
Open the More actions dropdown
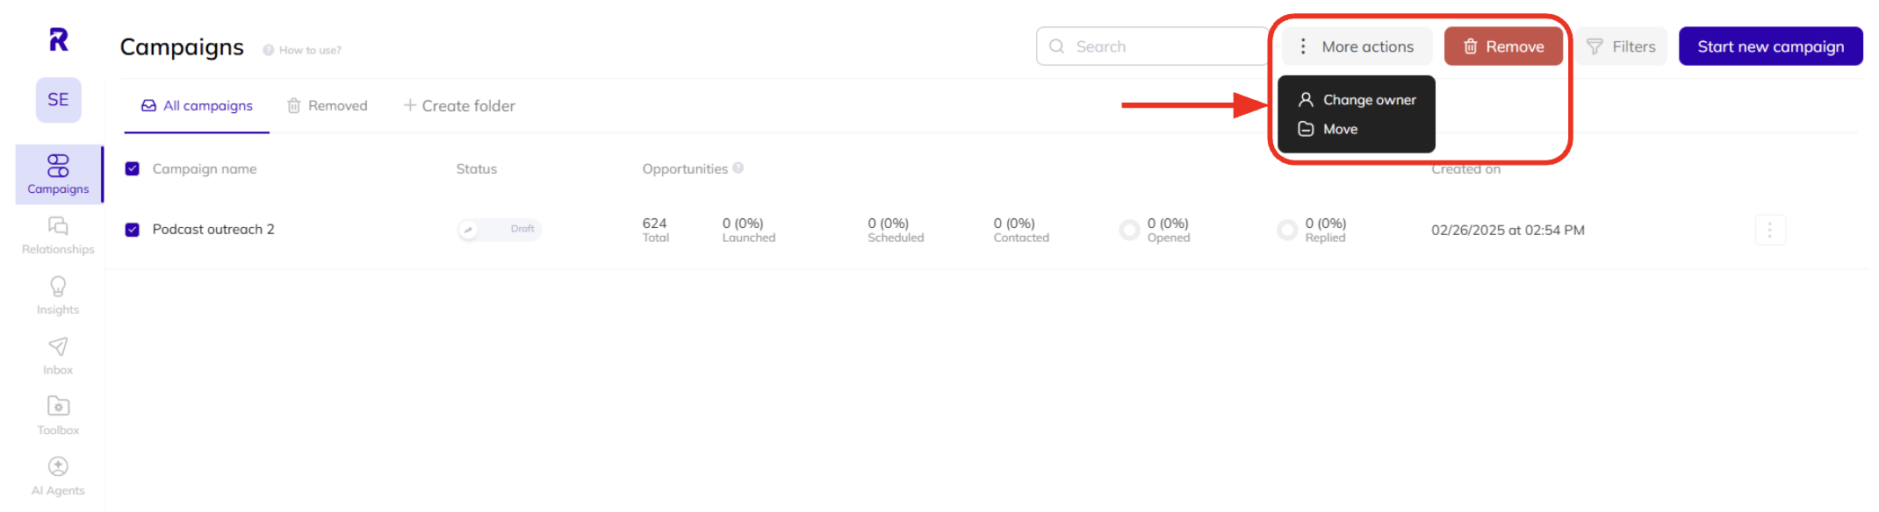(x=1356, y=46)
